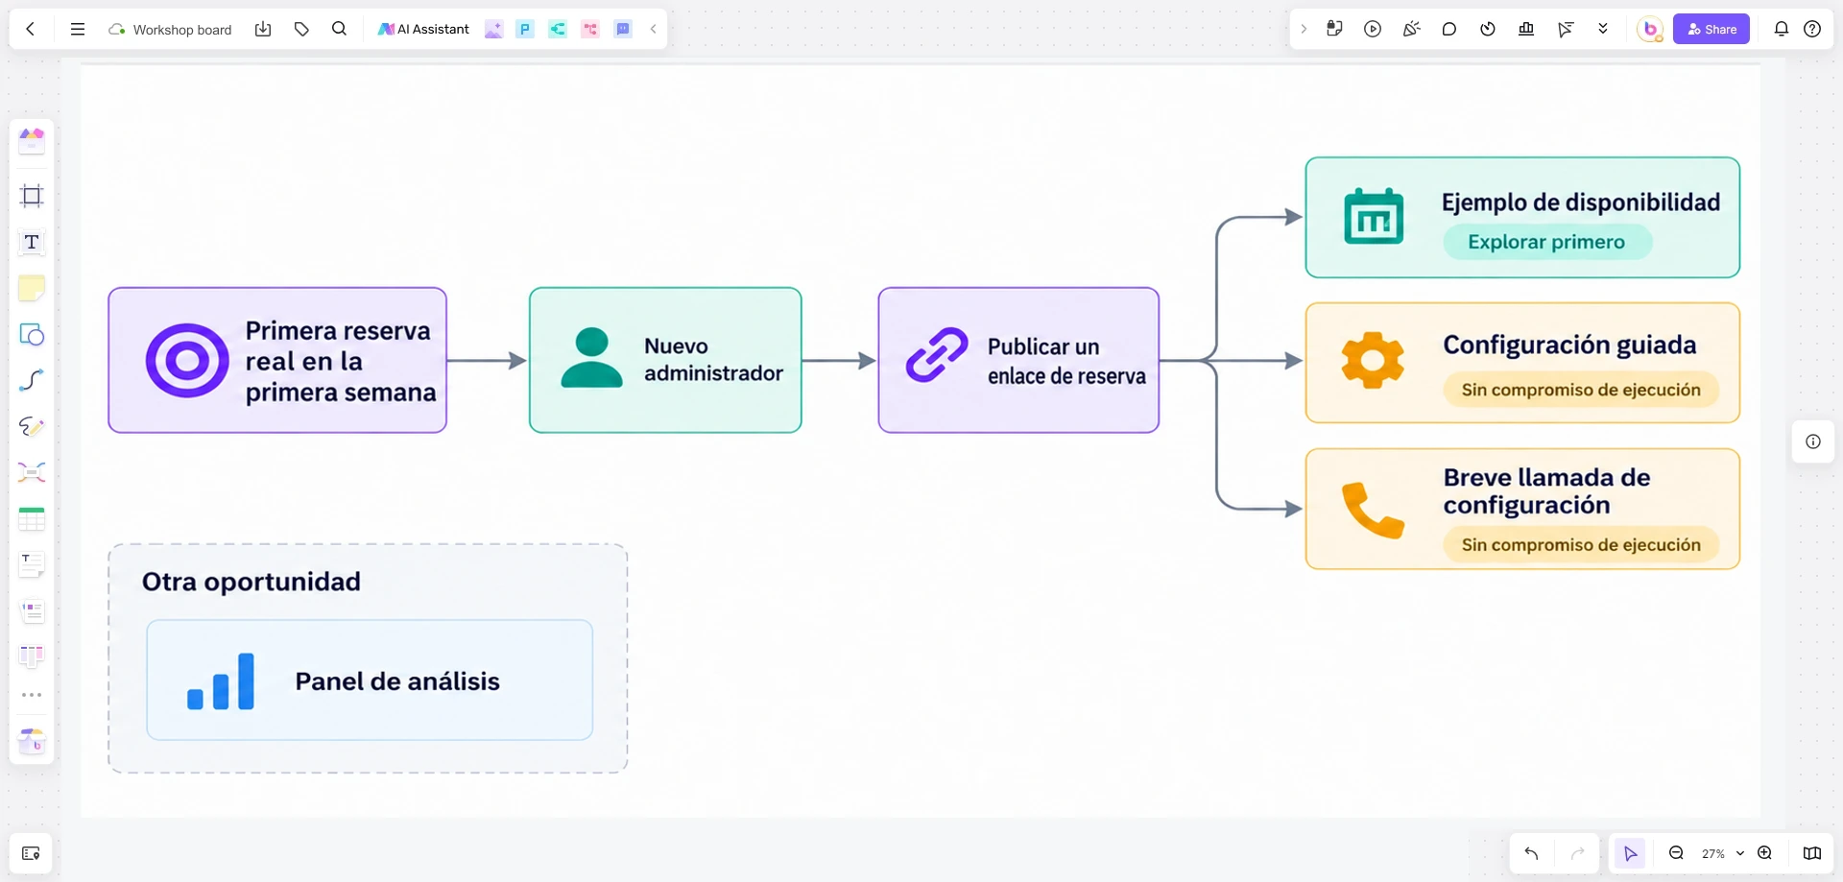This screenshot has height=882, width=1843.
Task: Select the mind map tool
Action: pos(32,472)
